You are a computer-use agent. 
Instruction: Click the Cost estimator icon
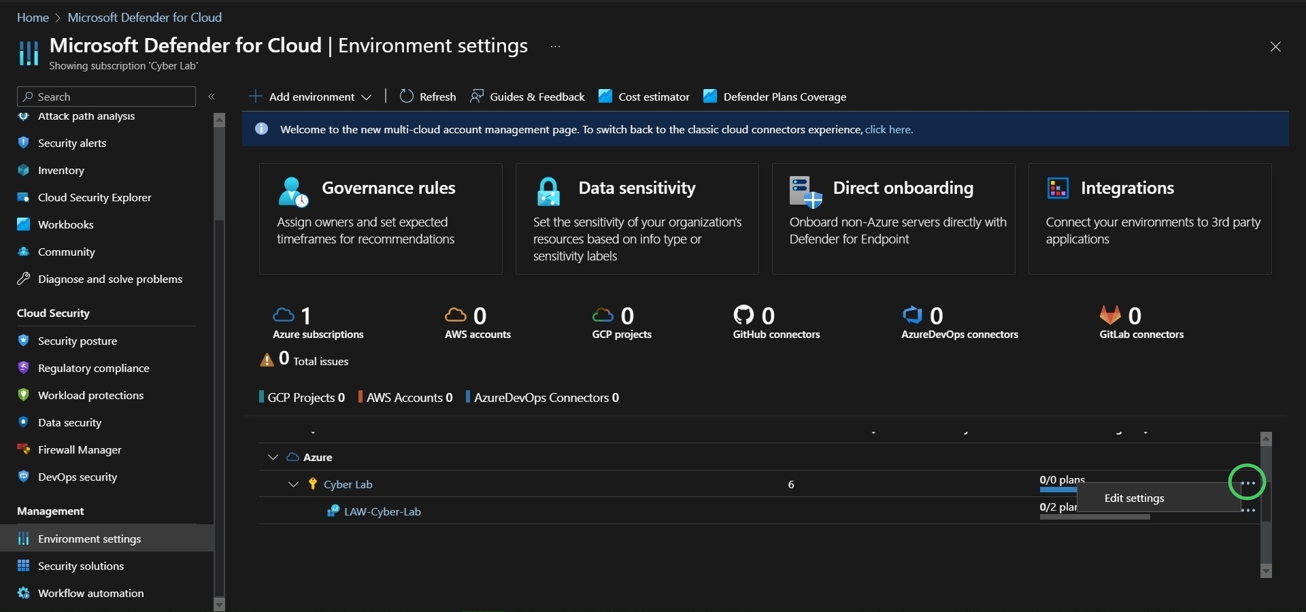pyautogui.click(x=605, y=97)
